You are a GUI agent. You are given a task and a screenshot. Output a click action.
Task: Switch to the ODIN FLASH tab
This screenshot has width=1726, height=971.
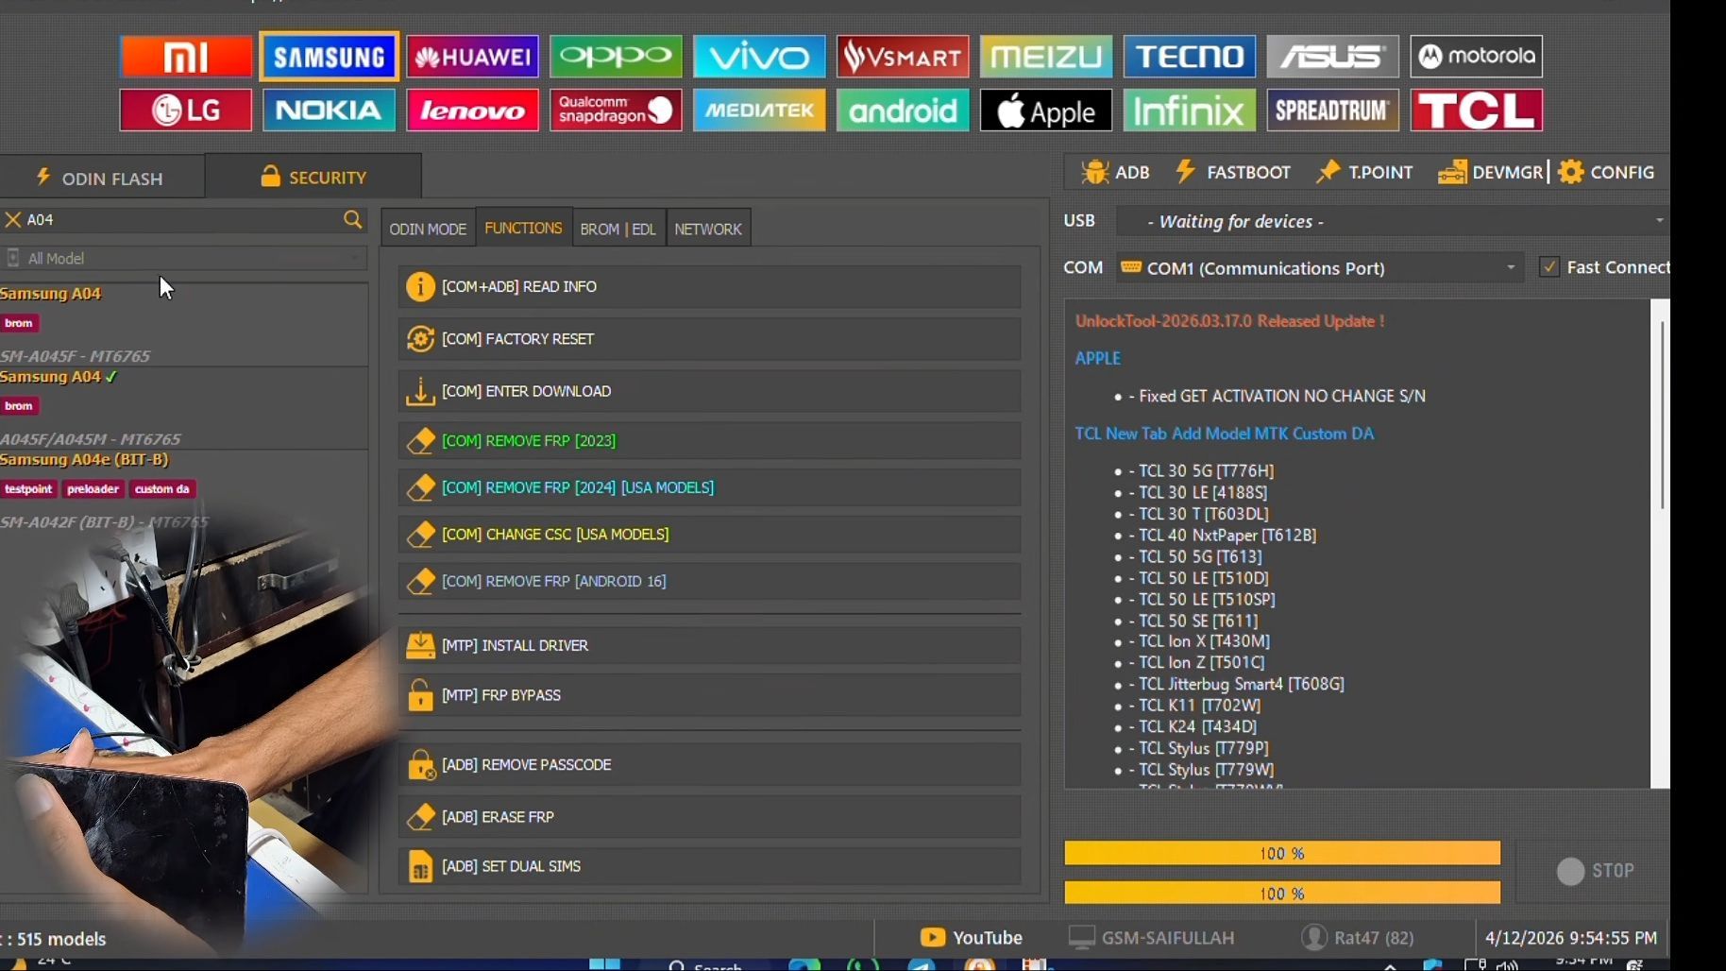click(x=101, y=178)
